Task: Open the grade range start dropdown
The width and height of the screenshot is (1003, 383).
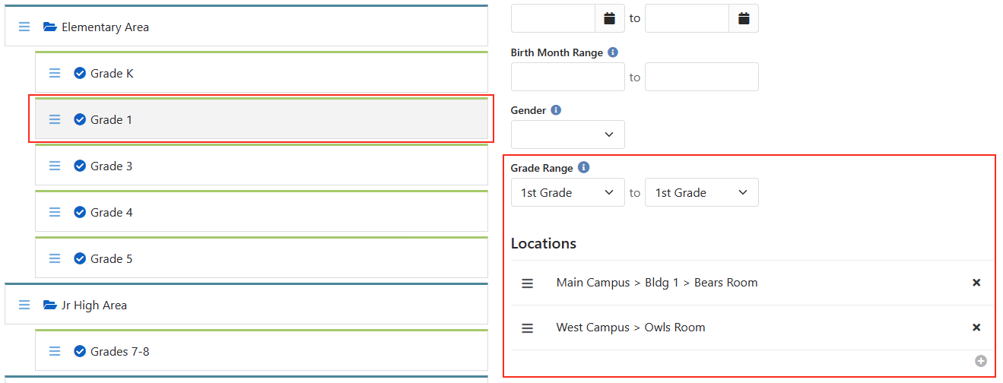Action: pos(568,192)
